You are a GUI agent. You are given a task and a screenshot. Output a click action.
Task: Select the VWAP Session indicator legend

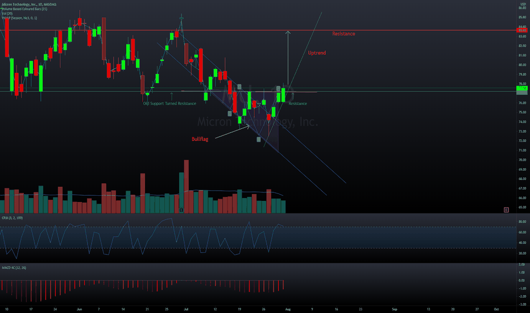tap(19, 18)
